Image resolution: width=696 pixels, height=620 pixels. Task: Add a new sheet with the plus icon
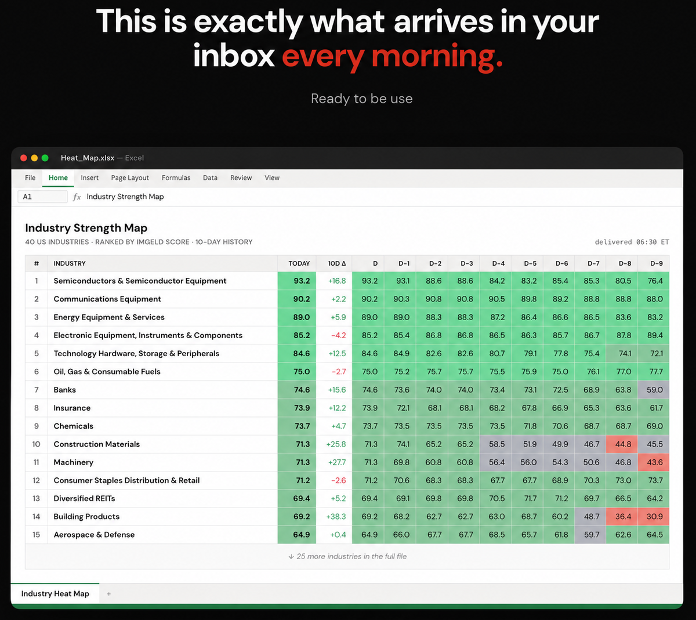(x=108, y=594)
